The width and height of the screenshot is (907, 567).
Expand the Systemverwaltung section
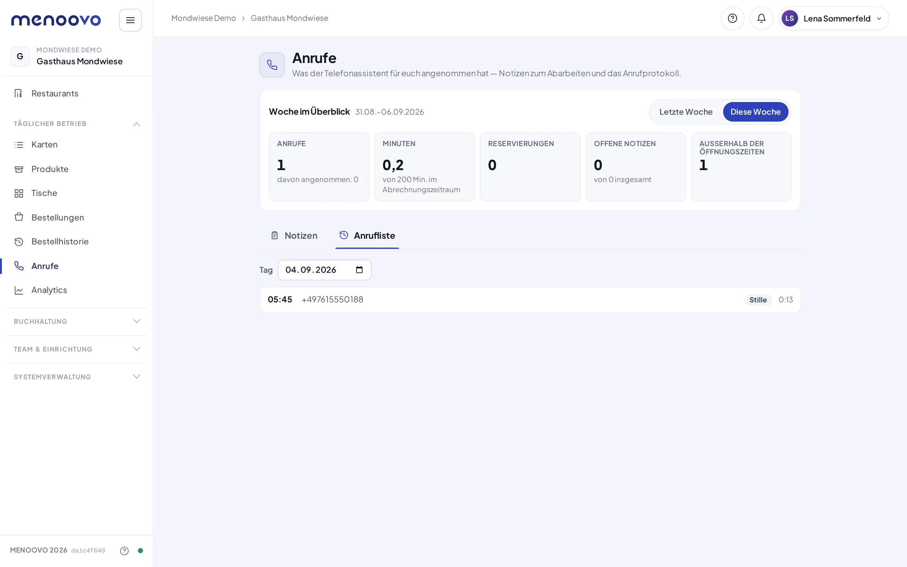click(x=77, y=377)
